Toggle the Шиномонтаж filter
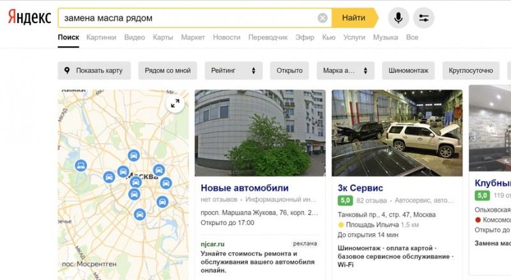 pyautogui.click(x=408, y=70)
